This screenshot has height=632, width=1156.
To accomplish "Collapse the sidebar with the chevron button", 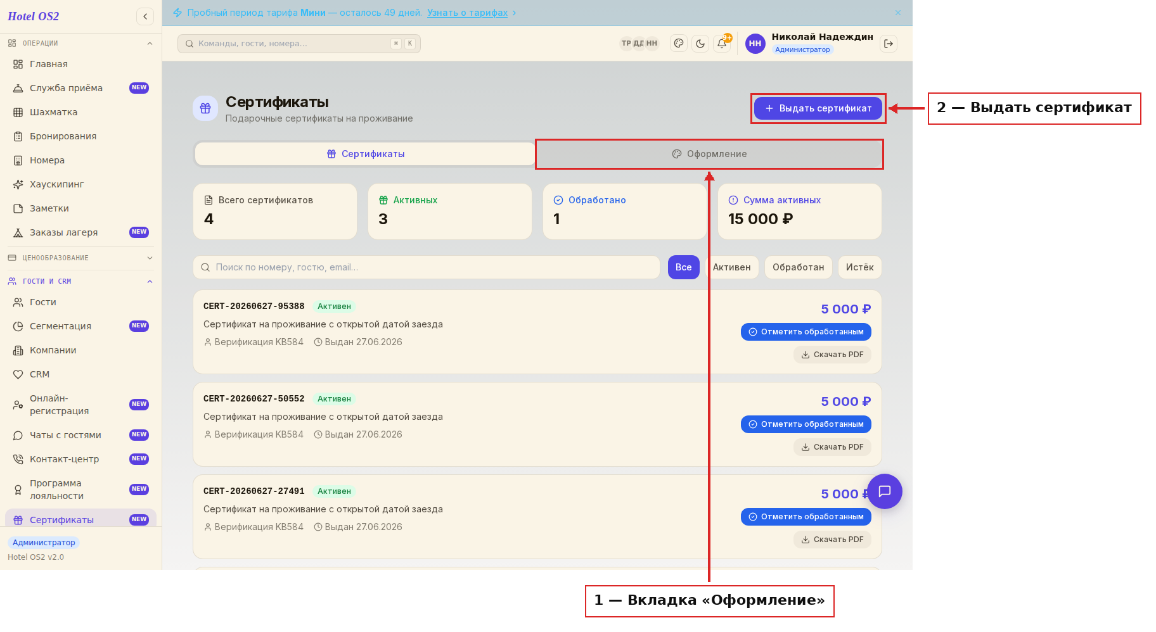I will (145, 16).
